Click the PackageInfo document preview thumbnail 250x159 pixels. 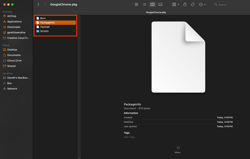[178, 57]
